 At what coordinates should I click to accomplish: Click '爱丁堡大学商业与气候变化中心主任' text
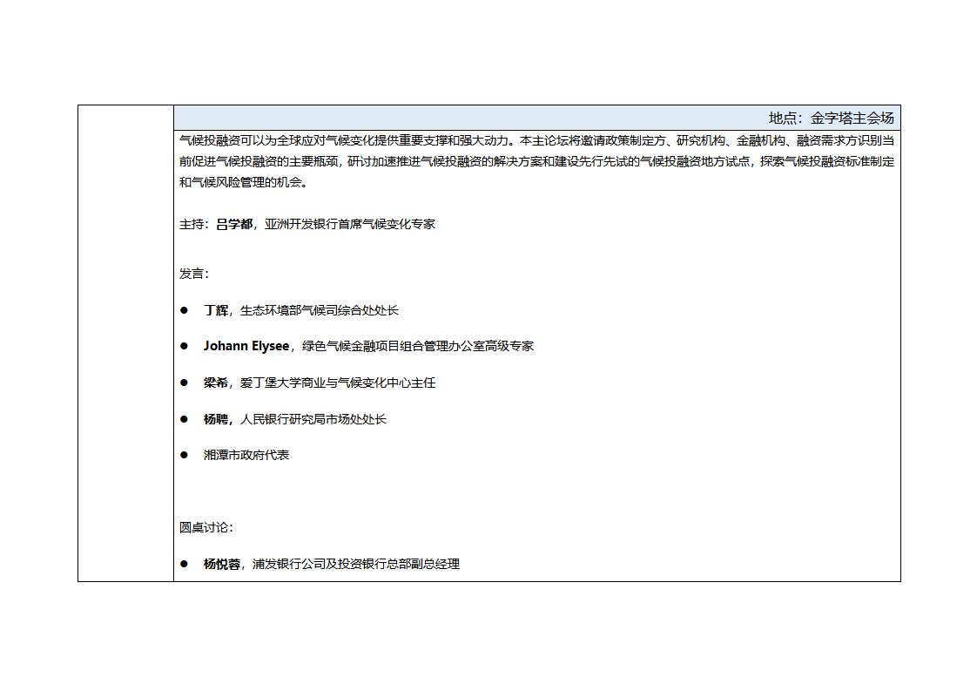coord(338,383)
